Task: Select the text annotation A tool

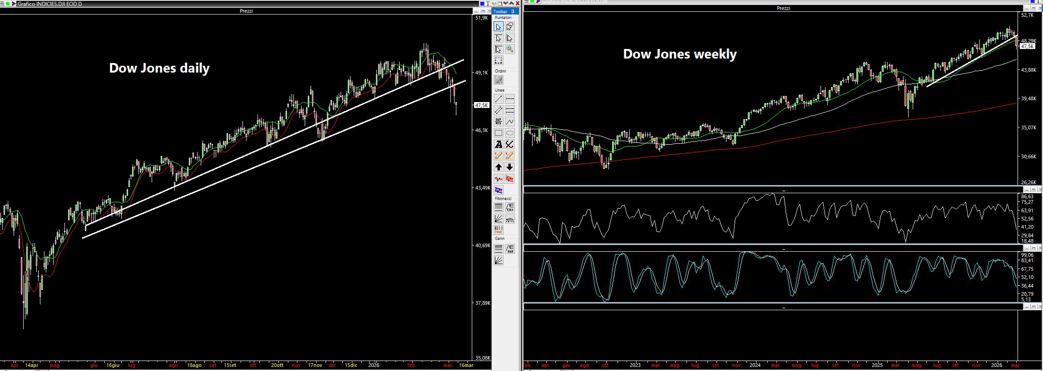Action: [x=499, y=144]
